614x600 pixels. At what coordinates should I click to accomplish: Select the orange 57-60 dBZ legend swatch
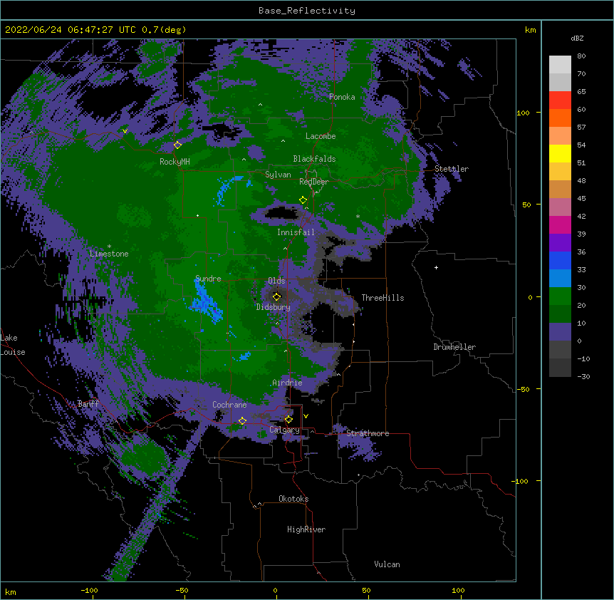point(560,118)
